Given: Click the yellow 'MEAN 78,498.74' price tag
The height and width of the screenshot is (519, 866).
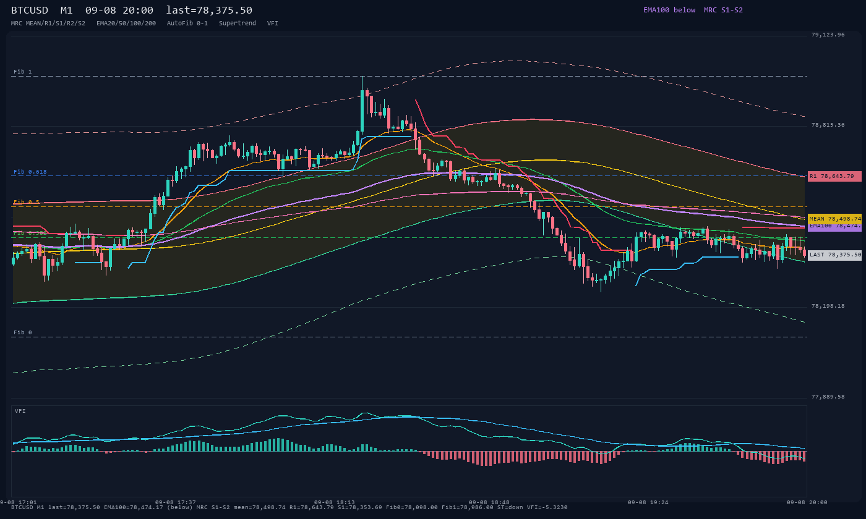Looking at the screenshot, I should tap(834, 219).
